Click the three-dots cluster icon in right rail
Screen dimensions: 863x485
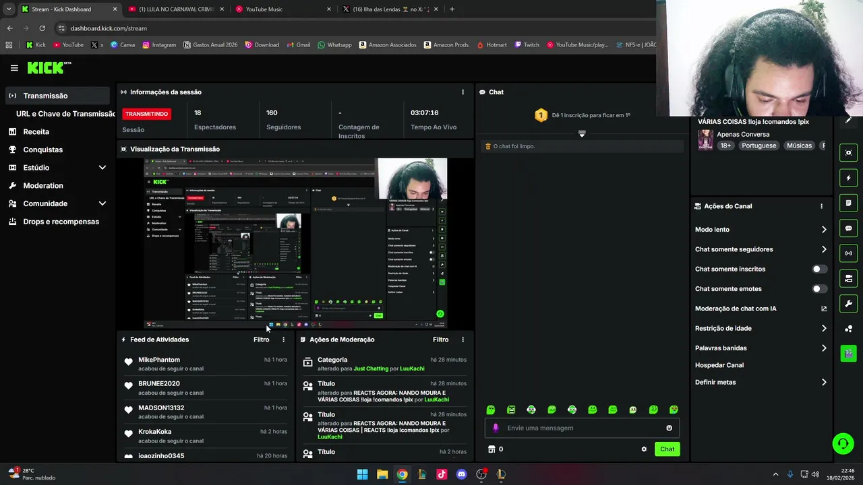[x=848, y=329]
